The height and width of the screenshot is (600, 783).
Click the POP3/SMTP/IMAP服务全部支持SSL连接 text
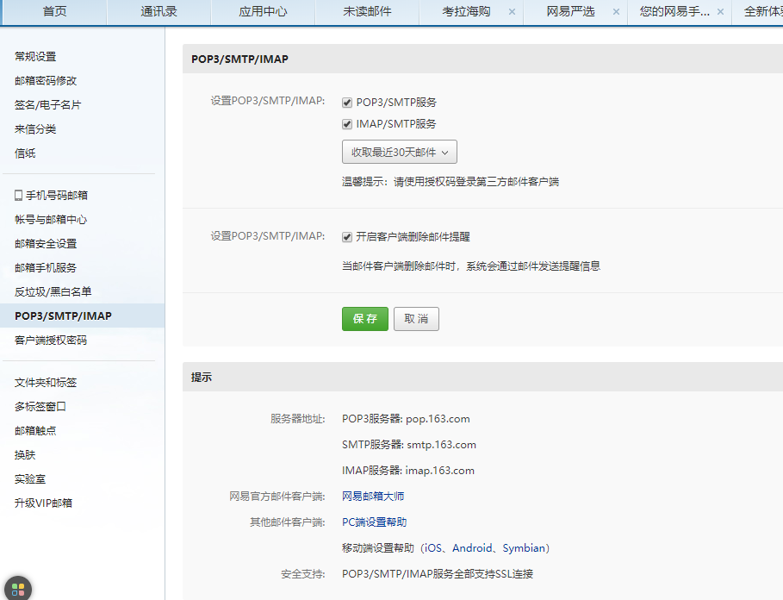coord(438,574)
